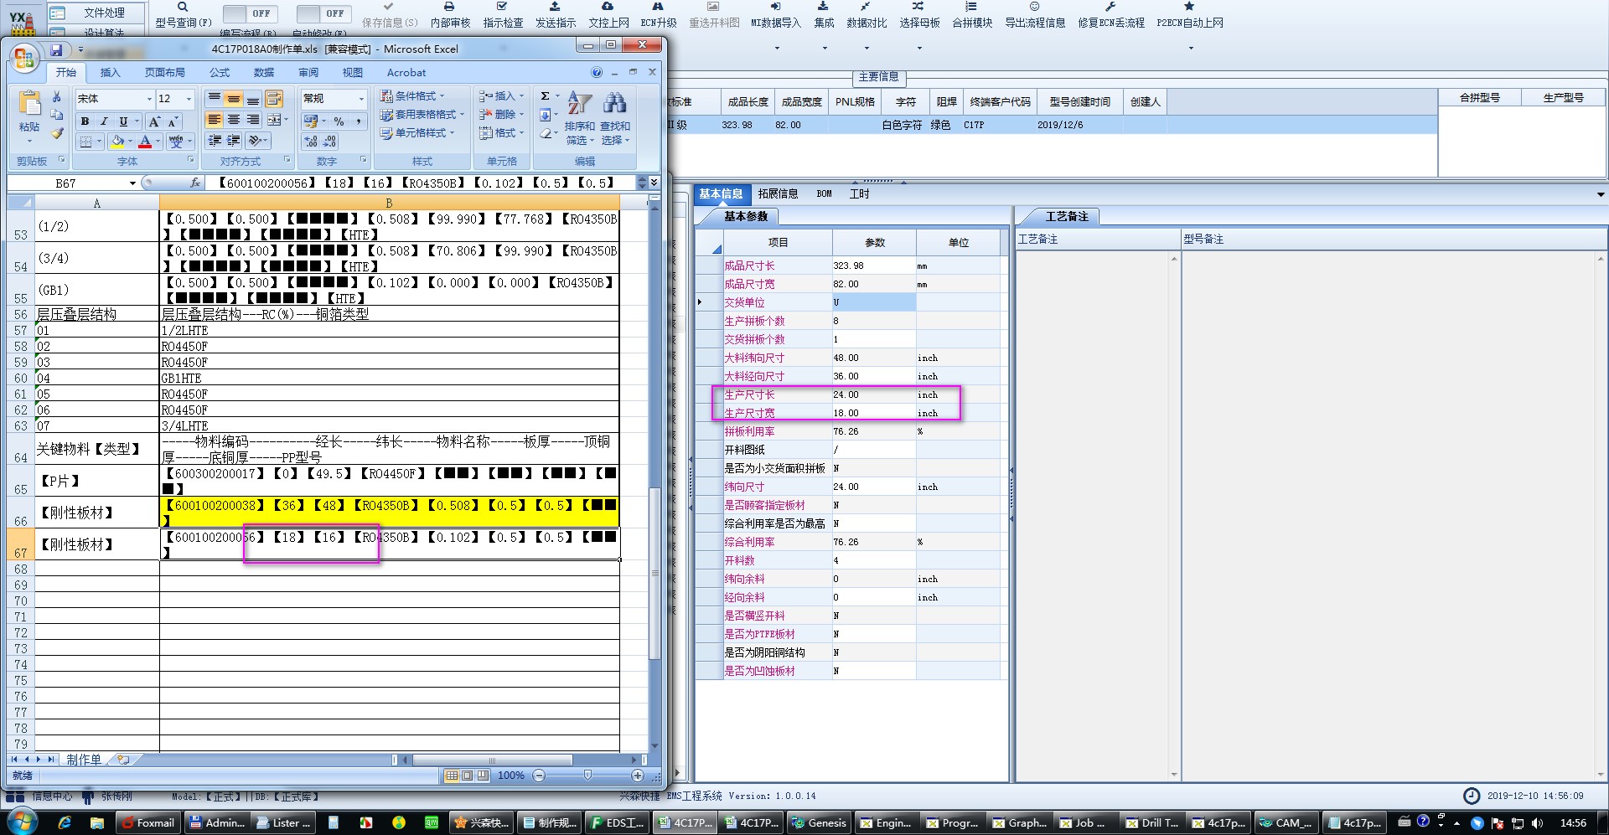1609x835 pixels.
Task: Click the Comma Style icon
Action: 359,121
